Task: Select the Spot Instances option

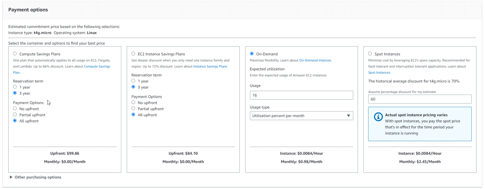Action: coord(370,54)
